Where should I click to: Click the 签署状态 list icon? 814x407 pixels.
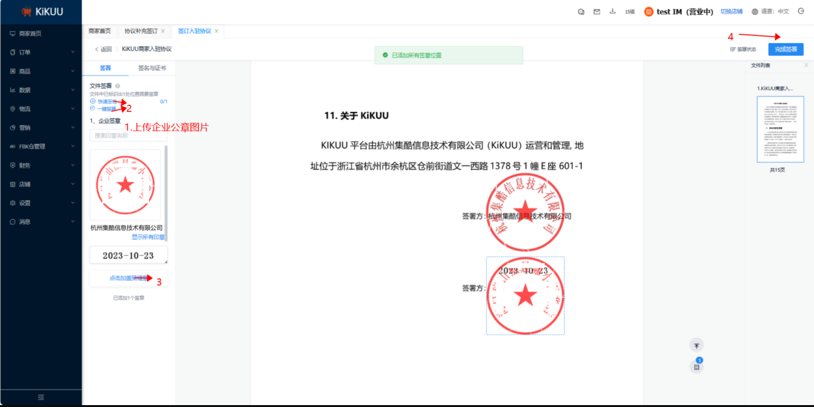click(x=732, y=50)
